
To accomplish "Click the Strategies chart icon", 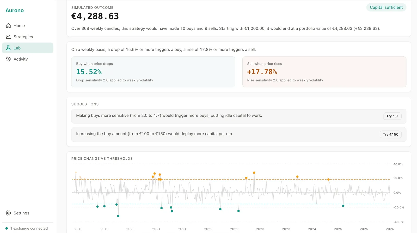I will pos(8,37).
